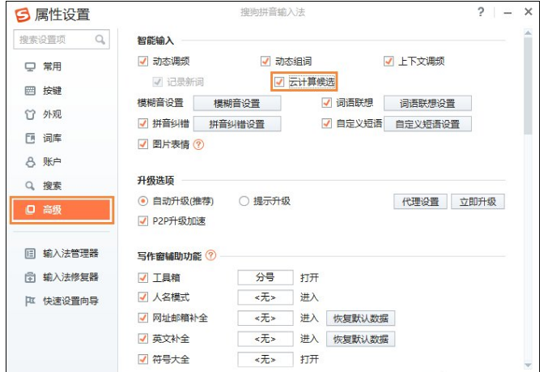548x372 pixels.
Task: Disable 云计算候选 option
Action: pyautogui.click(x=279, y=82)
